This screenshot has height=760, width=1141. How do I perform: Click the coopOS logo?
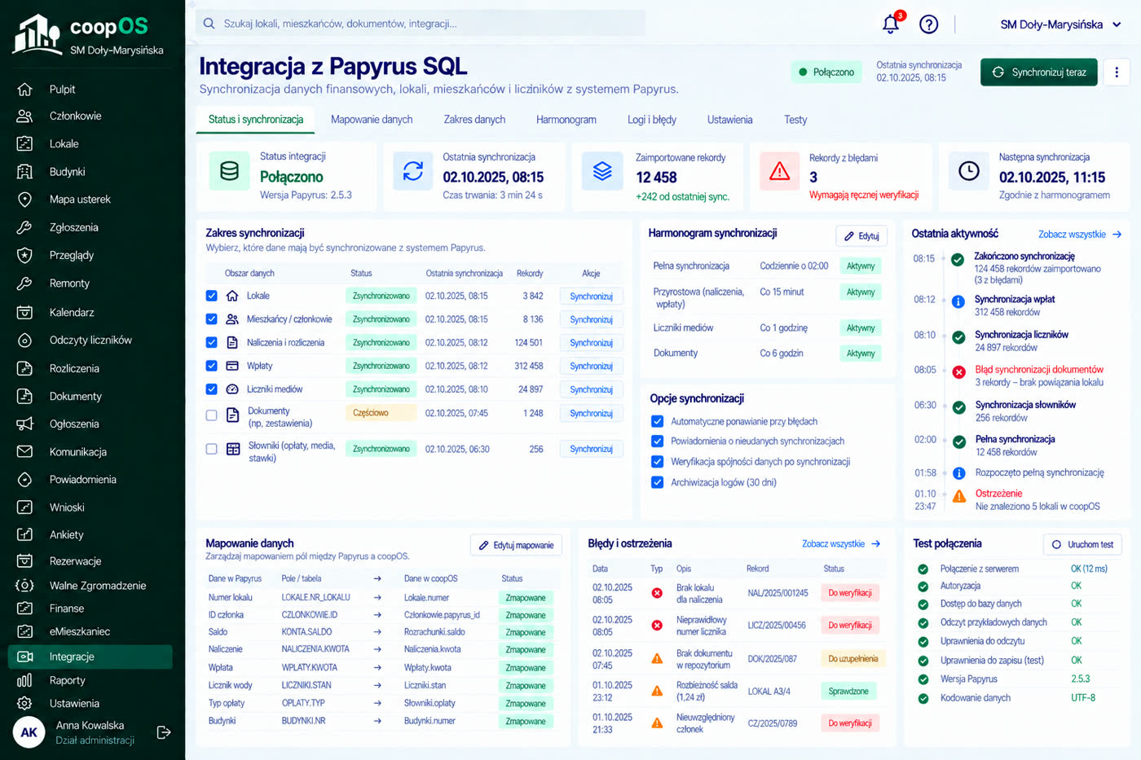(x=88, y=35)
